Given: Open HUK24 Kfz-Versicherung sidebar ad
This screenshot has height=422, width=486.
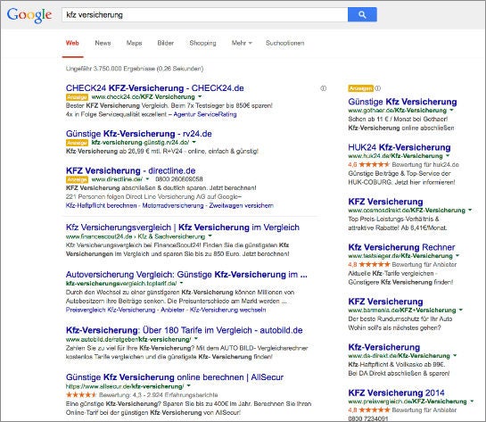Looking at the screenshot, I should click(x=400, y=147).
